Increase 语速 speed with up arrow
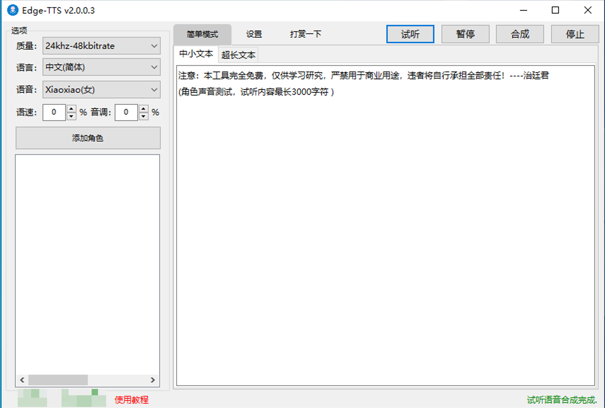Viewport: 605px width, 408px height. 71,109
